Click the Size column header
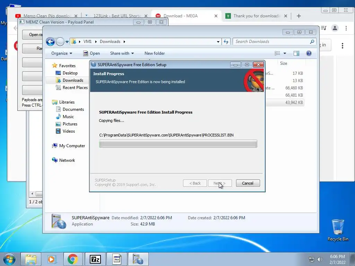The image size is (355, 266). click(x=284, y=63)
